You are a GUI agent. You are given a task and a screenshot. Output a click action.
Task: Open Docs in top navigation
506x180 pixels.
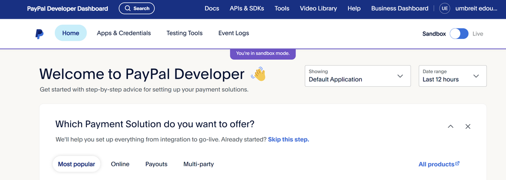212,9
